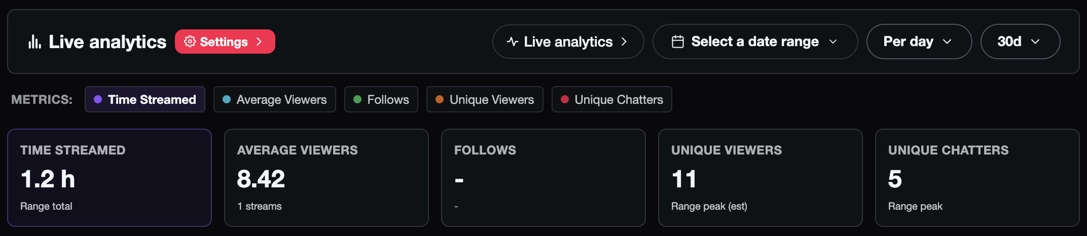The height and width of the screenshot is (236, 1087).
Task: Toggle the Unique Chatters metric chip
Action: [612, 99]
